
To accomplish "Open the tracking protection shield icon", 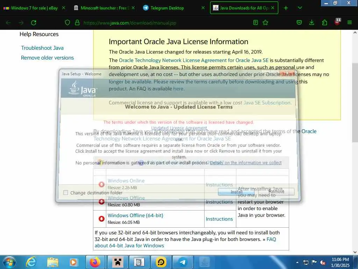I will tap(67, 23).
